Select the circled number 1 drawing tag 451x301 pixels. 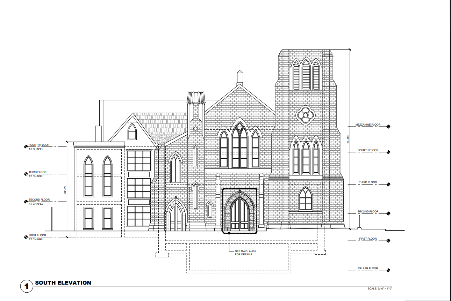click(27, 286)
